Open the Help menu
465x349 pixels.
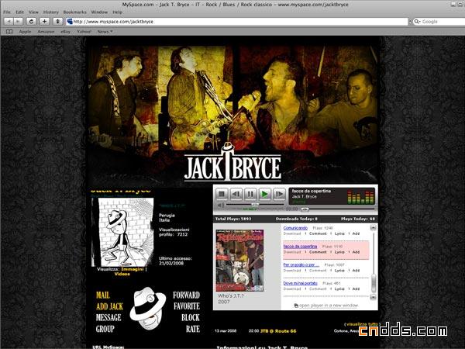tap(118, 12)
